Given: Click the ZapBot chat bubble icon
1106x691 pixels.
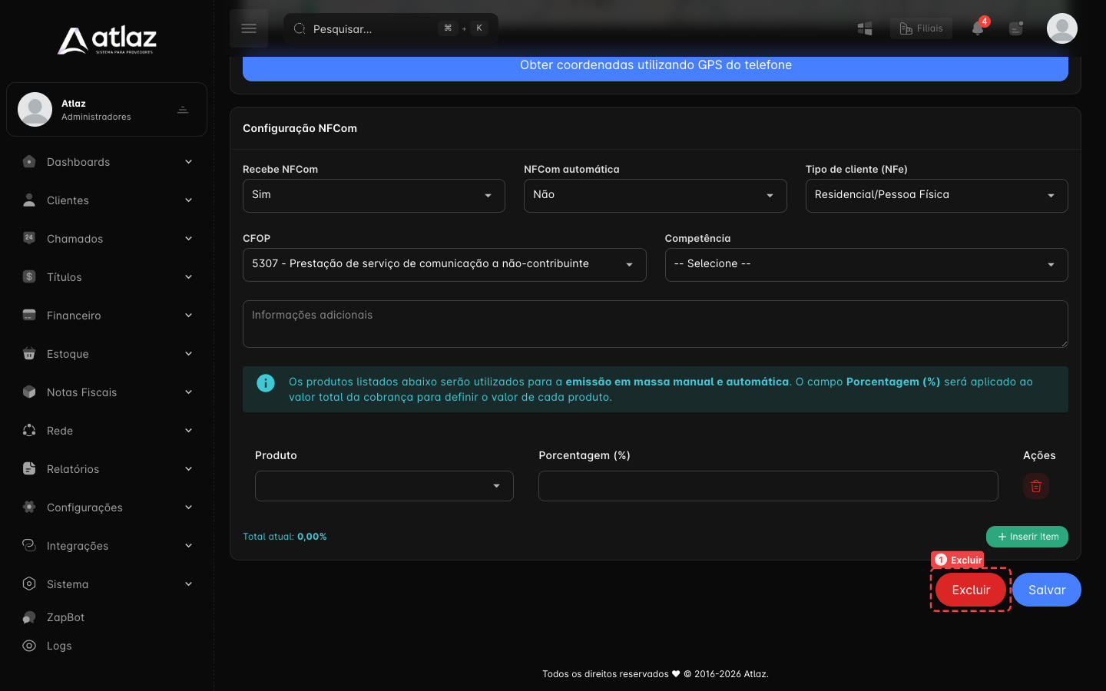Looking at the screenshot, I should 29,617.
